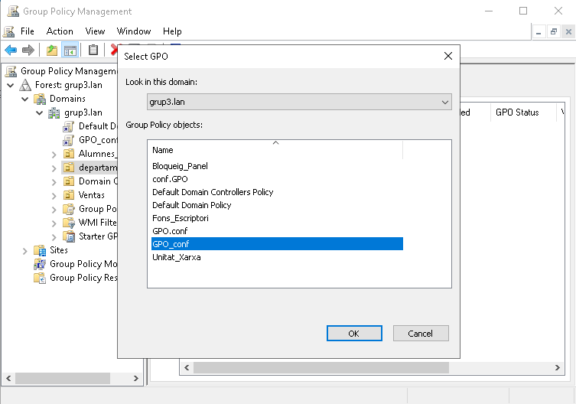Collapse the Domains tree node
Viewport: 576px width, 404px height.
pyautogui.click(x=24, y=99)
